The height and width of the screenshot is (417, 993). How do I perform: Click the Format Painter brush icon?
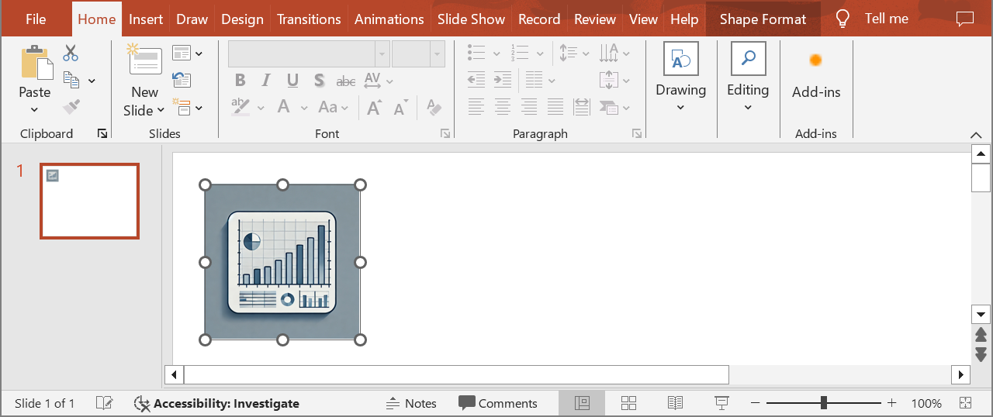(71, 106)
